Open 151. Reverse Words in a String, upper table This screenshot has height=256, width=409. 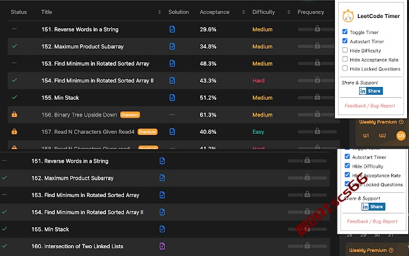(80, 29)
